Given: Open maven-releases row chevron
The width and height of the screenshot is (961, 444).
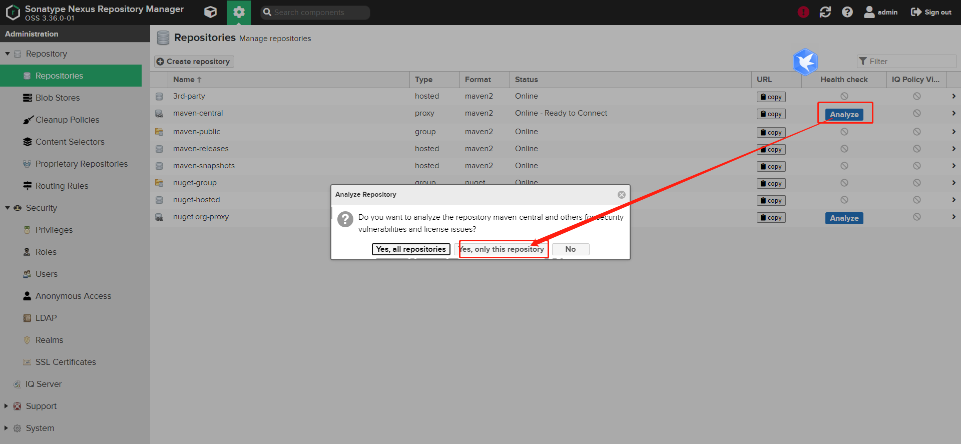Looking at the screenshot, I should pos(953,149).
